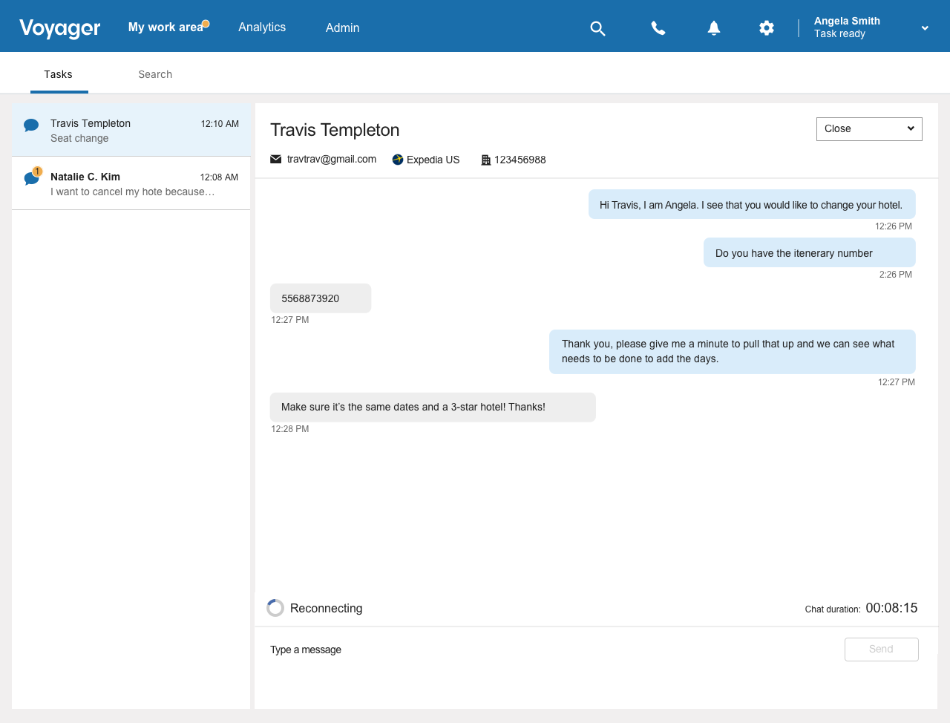Open settings gear icon
The image size is (950, 723).
tap(767, 28)
